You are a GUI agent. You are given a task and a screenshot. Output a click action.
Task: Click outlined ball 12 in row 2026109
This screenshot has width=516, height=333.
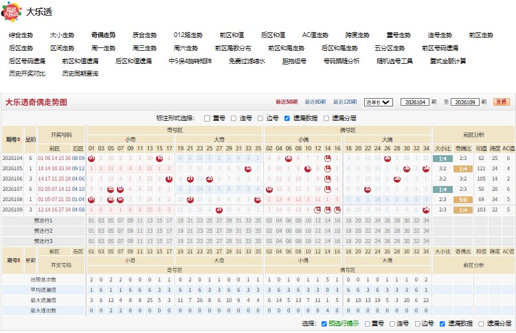(318, 209)
